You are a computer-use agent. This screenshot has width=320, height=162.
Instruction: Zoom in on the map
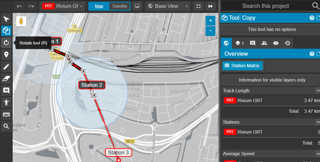point(210,21)
